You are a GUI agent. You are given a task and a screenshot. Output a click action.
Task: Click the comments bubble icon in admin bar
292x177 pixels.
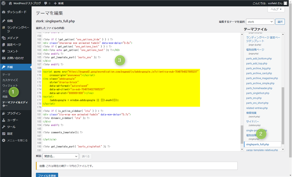coord(46,3)
